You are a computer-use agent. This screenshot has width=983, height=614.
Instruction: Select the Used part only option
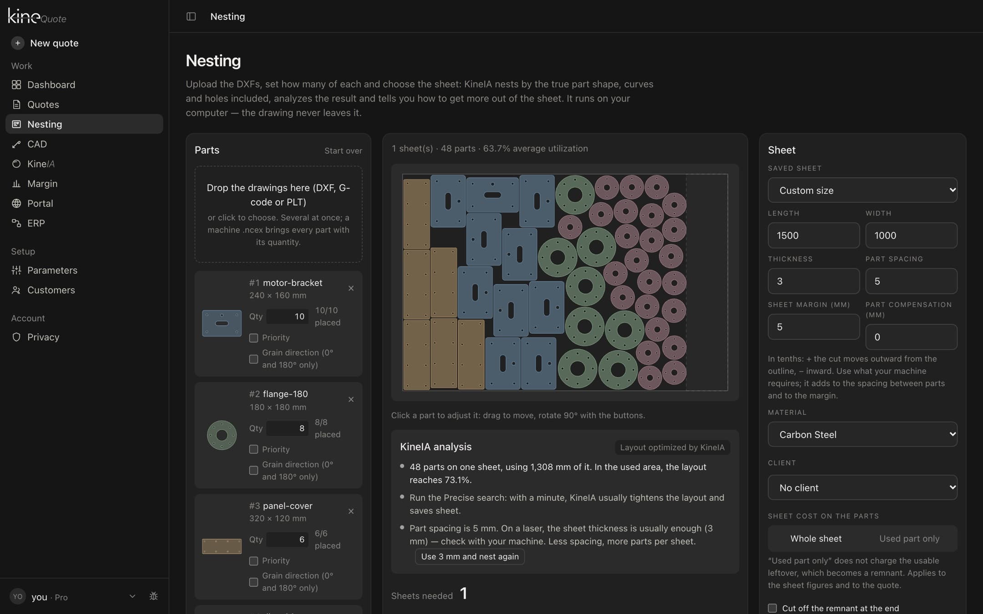coord(909,539)
